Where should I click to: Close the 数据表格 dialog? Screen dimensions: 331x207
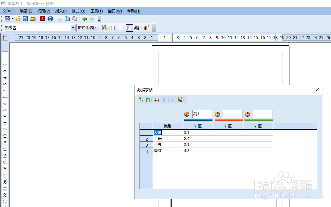[317, 90]
